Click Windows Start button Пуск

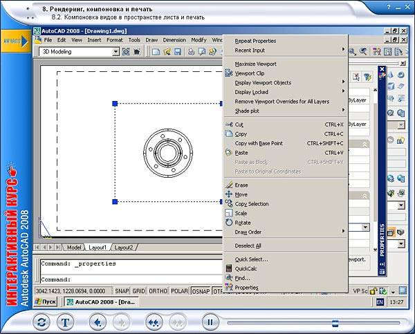point(46,301)
